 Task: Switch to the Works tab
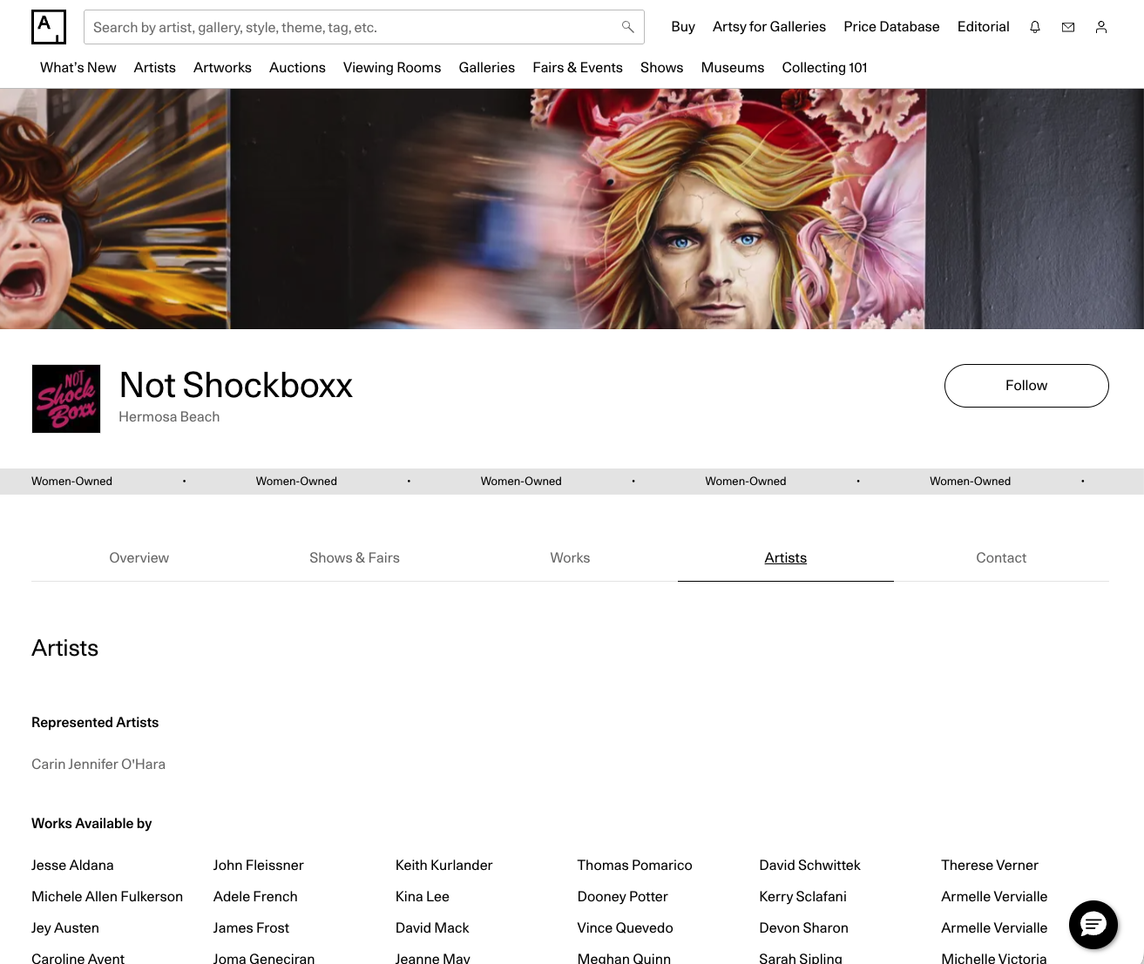[x=570, y=557]
